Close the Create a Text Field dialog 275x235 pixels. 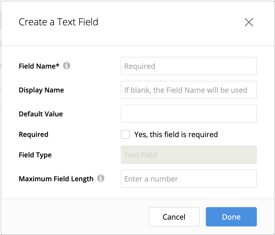(249, 22)
